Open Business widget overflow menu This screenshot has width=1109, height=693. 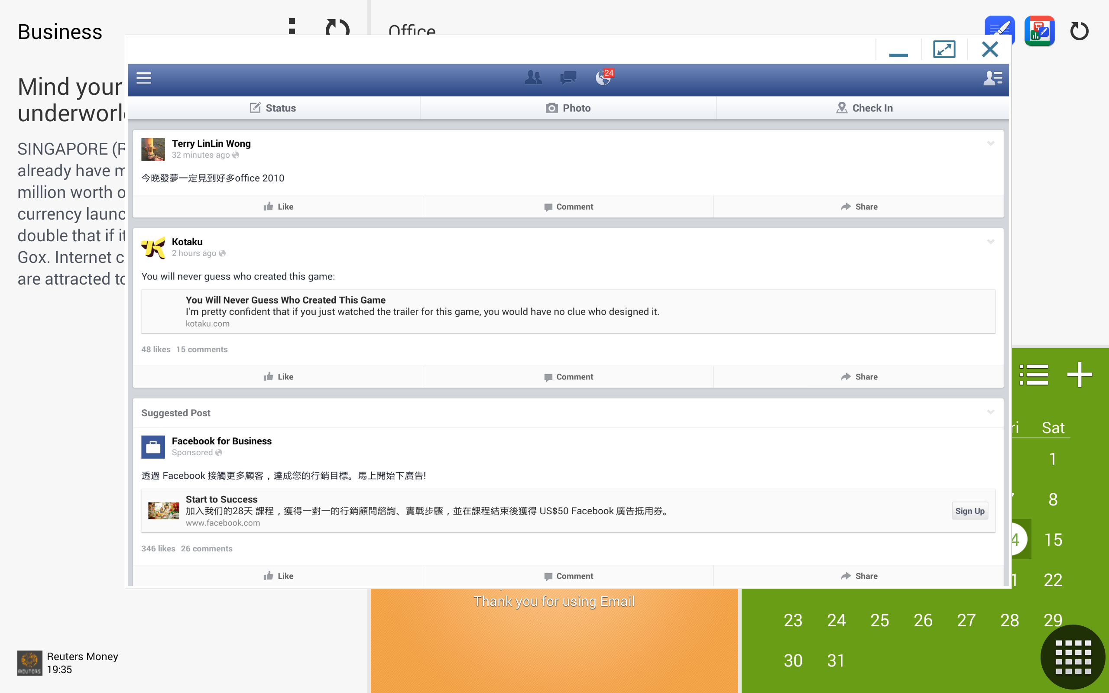click(292, 26)
